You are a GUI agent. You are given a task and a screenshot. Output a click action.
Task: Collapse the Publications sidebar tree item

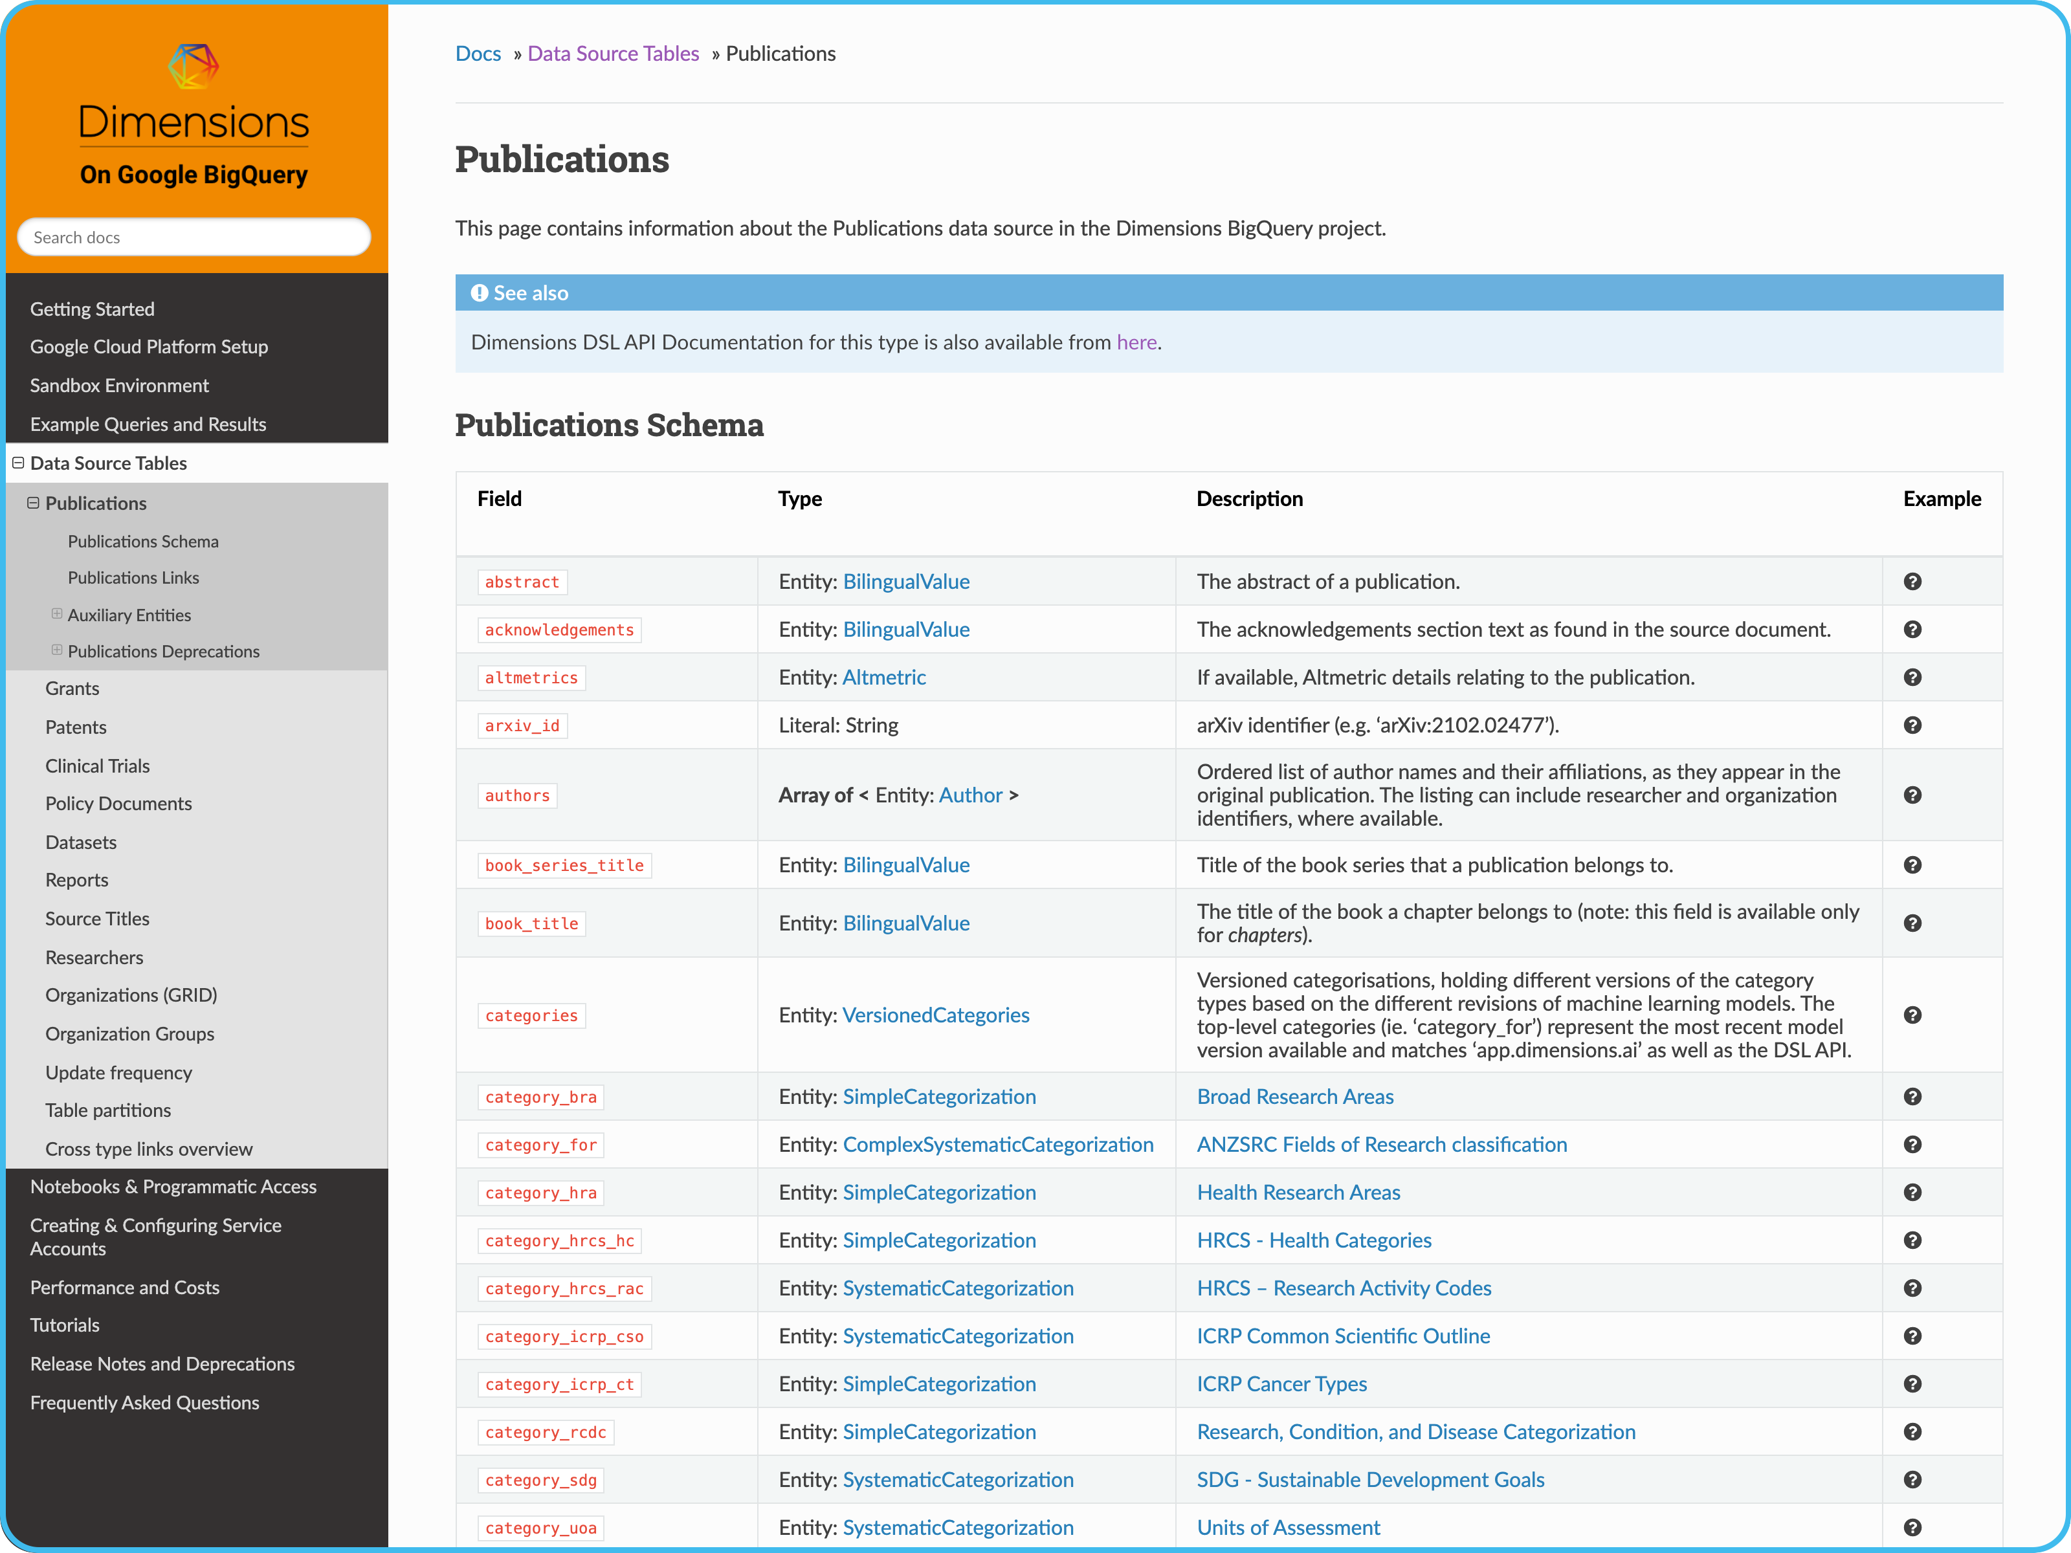point(33,503)
